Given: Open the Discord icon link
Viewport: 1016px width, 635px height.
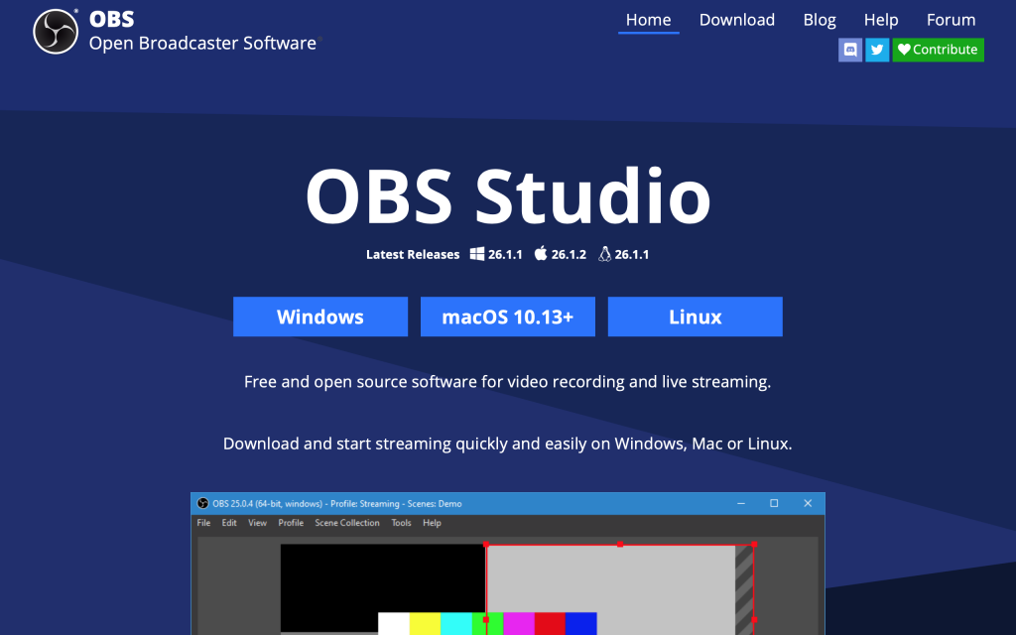Looking at the screenshot, I should pos(849,50).
